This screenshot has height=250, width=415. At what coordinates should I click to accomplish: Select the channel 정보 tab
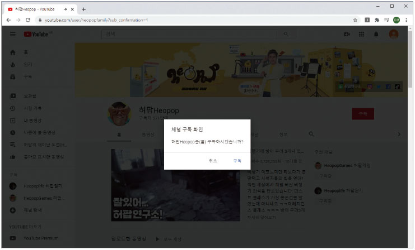[x=283, y=134]
